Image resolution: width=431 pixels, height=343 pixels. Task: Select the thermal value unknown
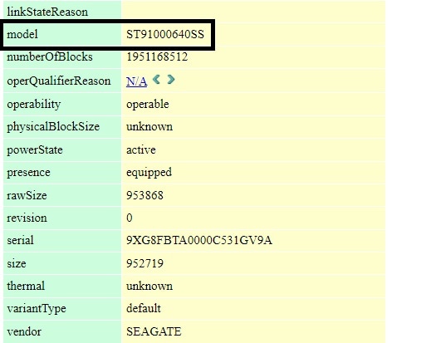click(x=149, y=286)
